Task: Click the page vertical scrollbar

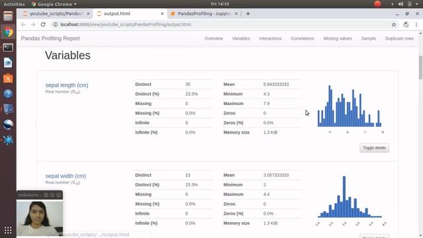Action: 420,67
